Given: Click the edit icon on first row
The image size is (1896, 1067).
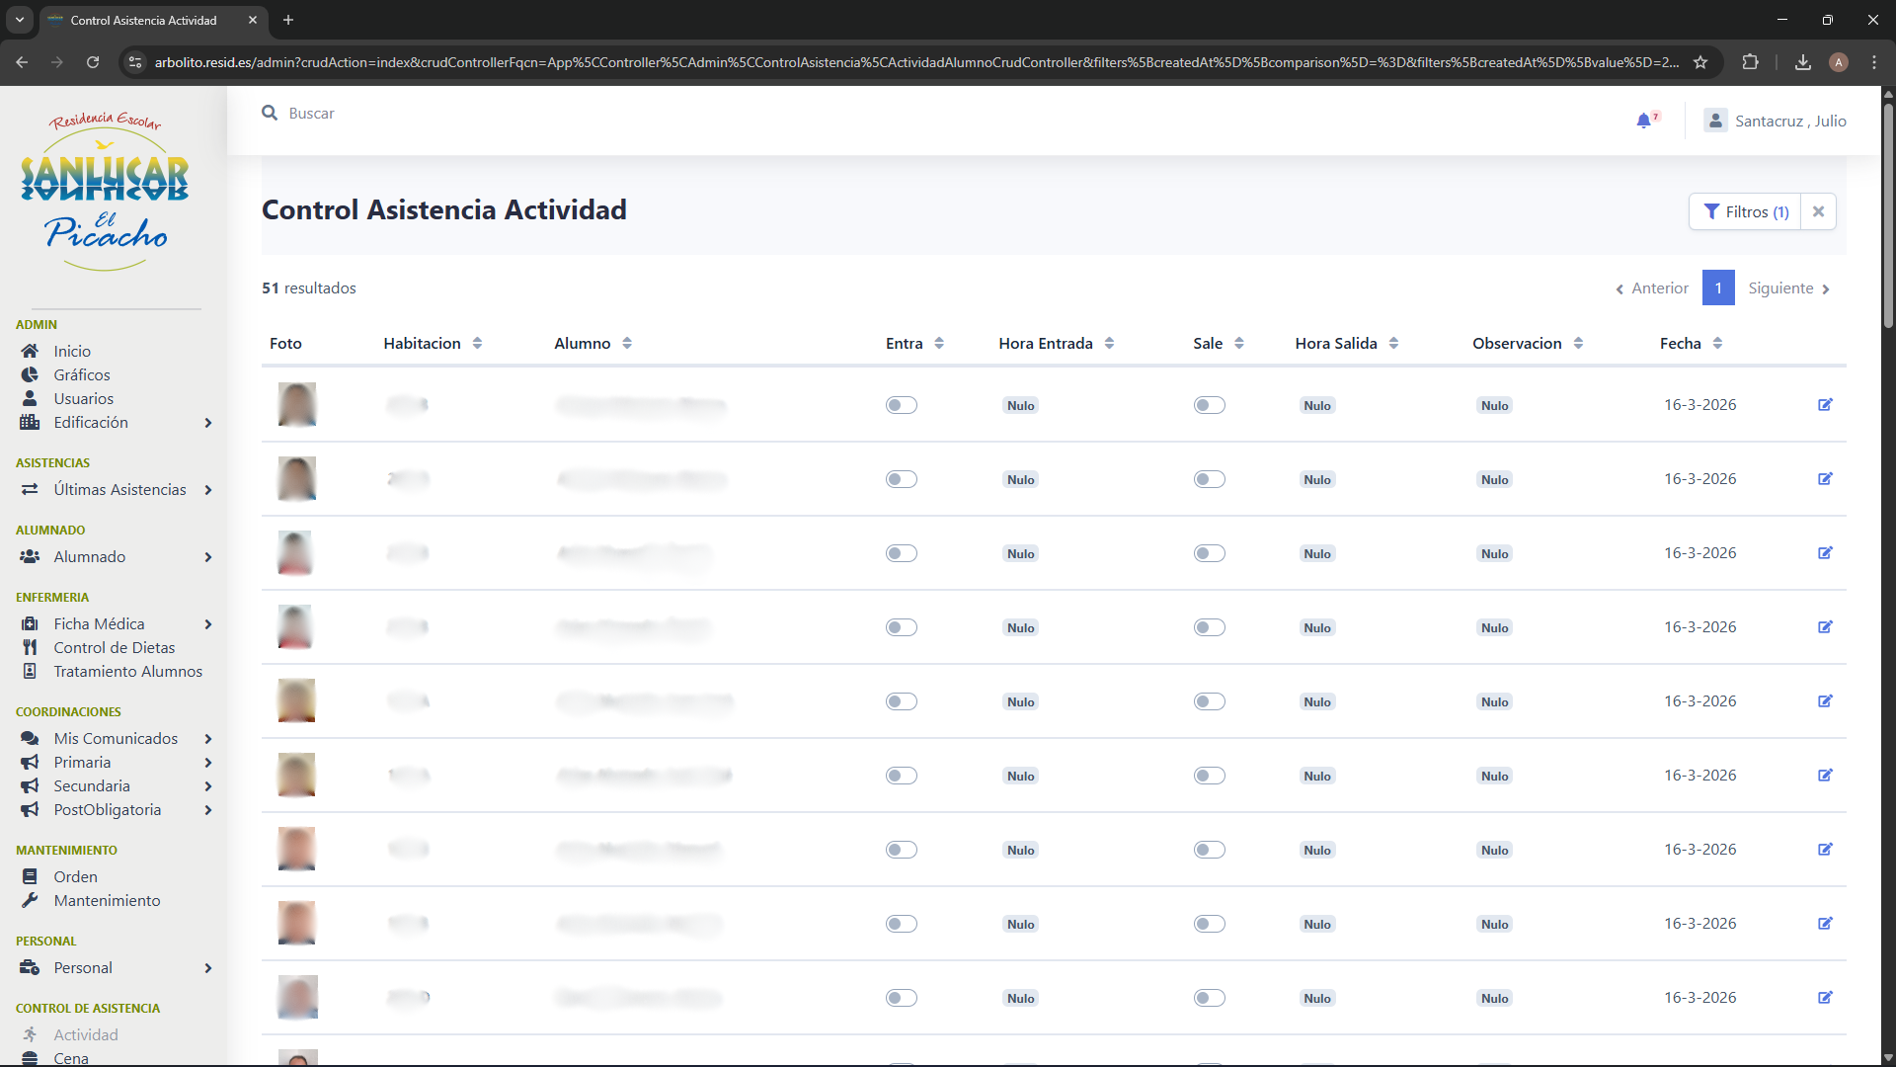Looking at the screenshot, I should (x=1825, y=405).
